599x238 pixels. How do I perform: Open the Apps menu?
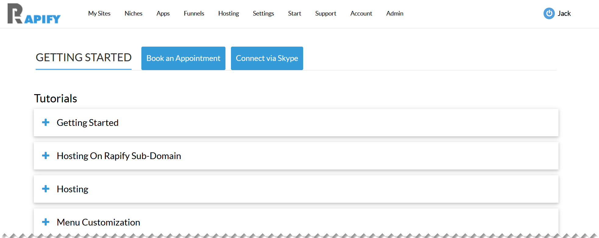(163, 13)
